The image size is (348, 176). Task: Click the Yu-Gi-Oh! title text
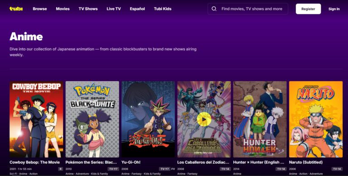[131, 162]
